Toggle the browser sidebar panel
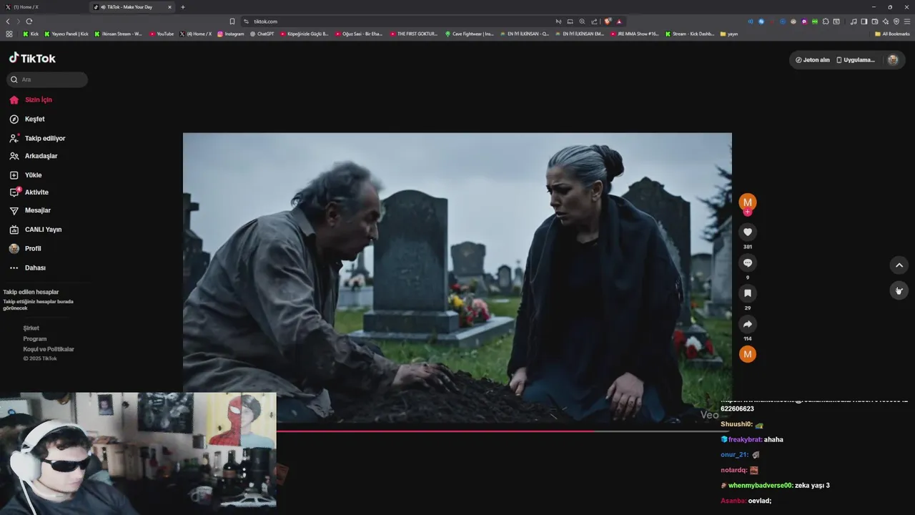915x515 pixels. click(x=864, y=21)
